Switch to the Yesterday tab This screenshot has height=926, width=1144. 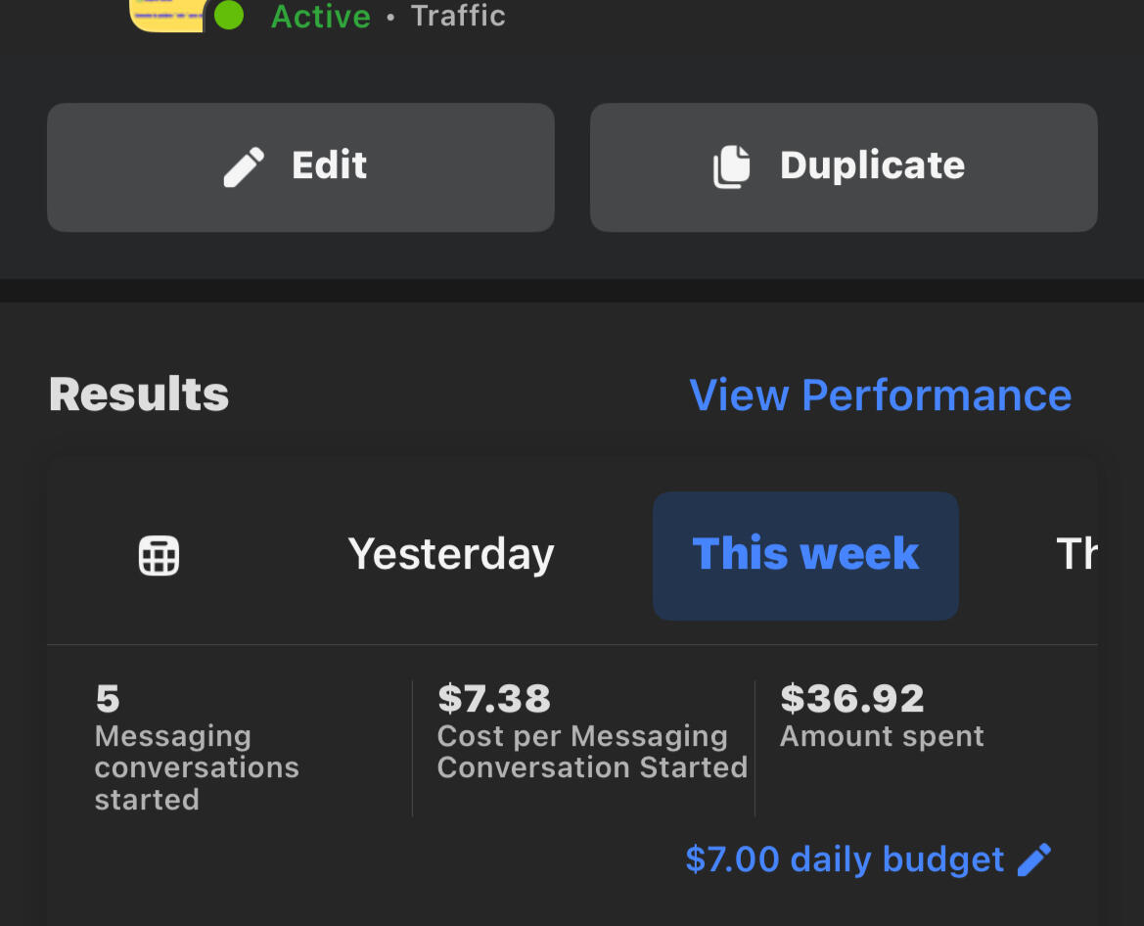[x=451, y=555]
